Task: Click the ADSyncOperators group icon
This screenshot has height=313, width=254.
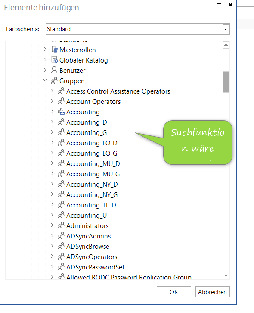Action: (x=61, y=257)
